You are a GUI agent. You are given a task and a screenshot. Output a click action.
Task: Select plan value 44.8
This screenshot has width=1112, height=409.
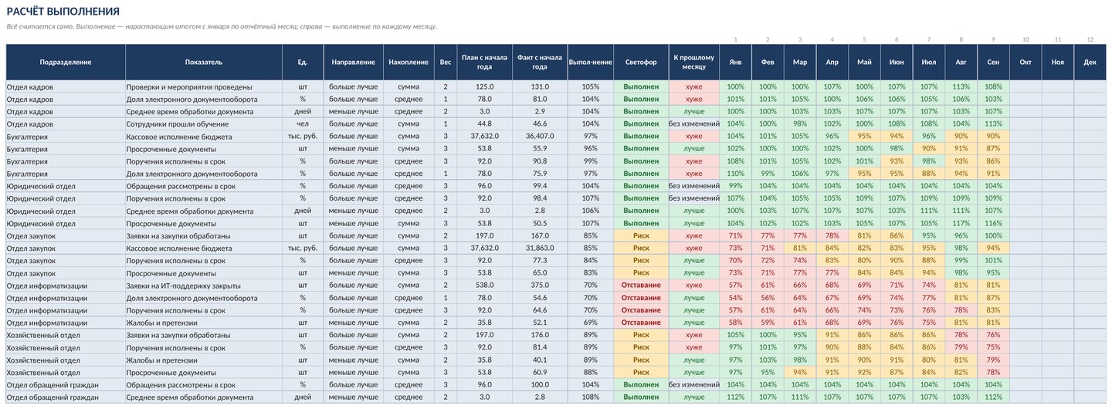[484, 123]
